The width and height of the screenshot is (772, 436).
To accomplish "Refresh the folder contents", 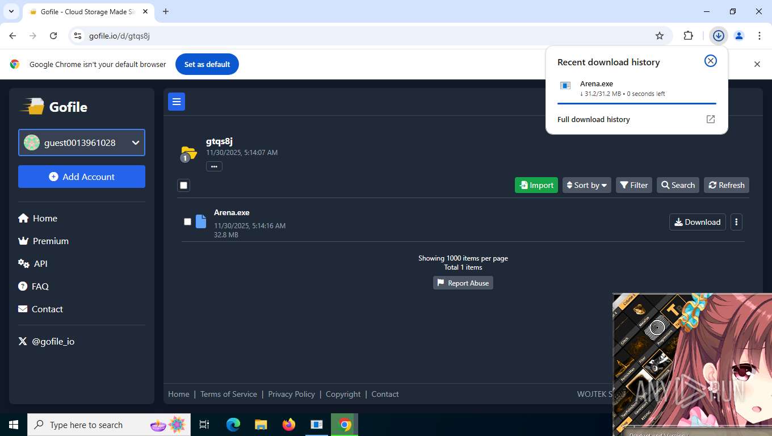I will click(727, 185).
